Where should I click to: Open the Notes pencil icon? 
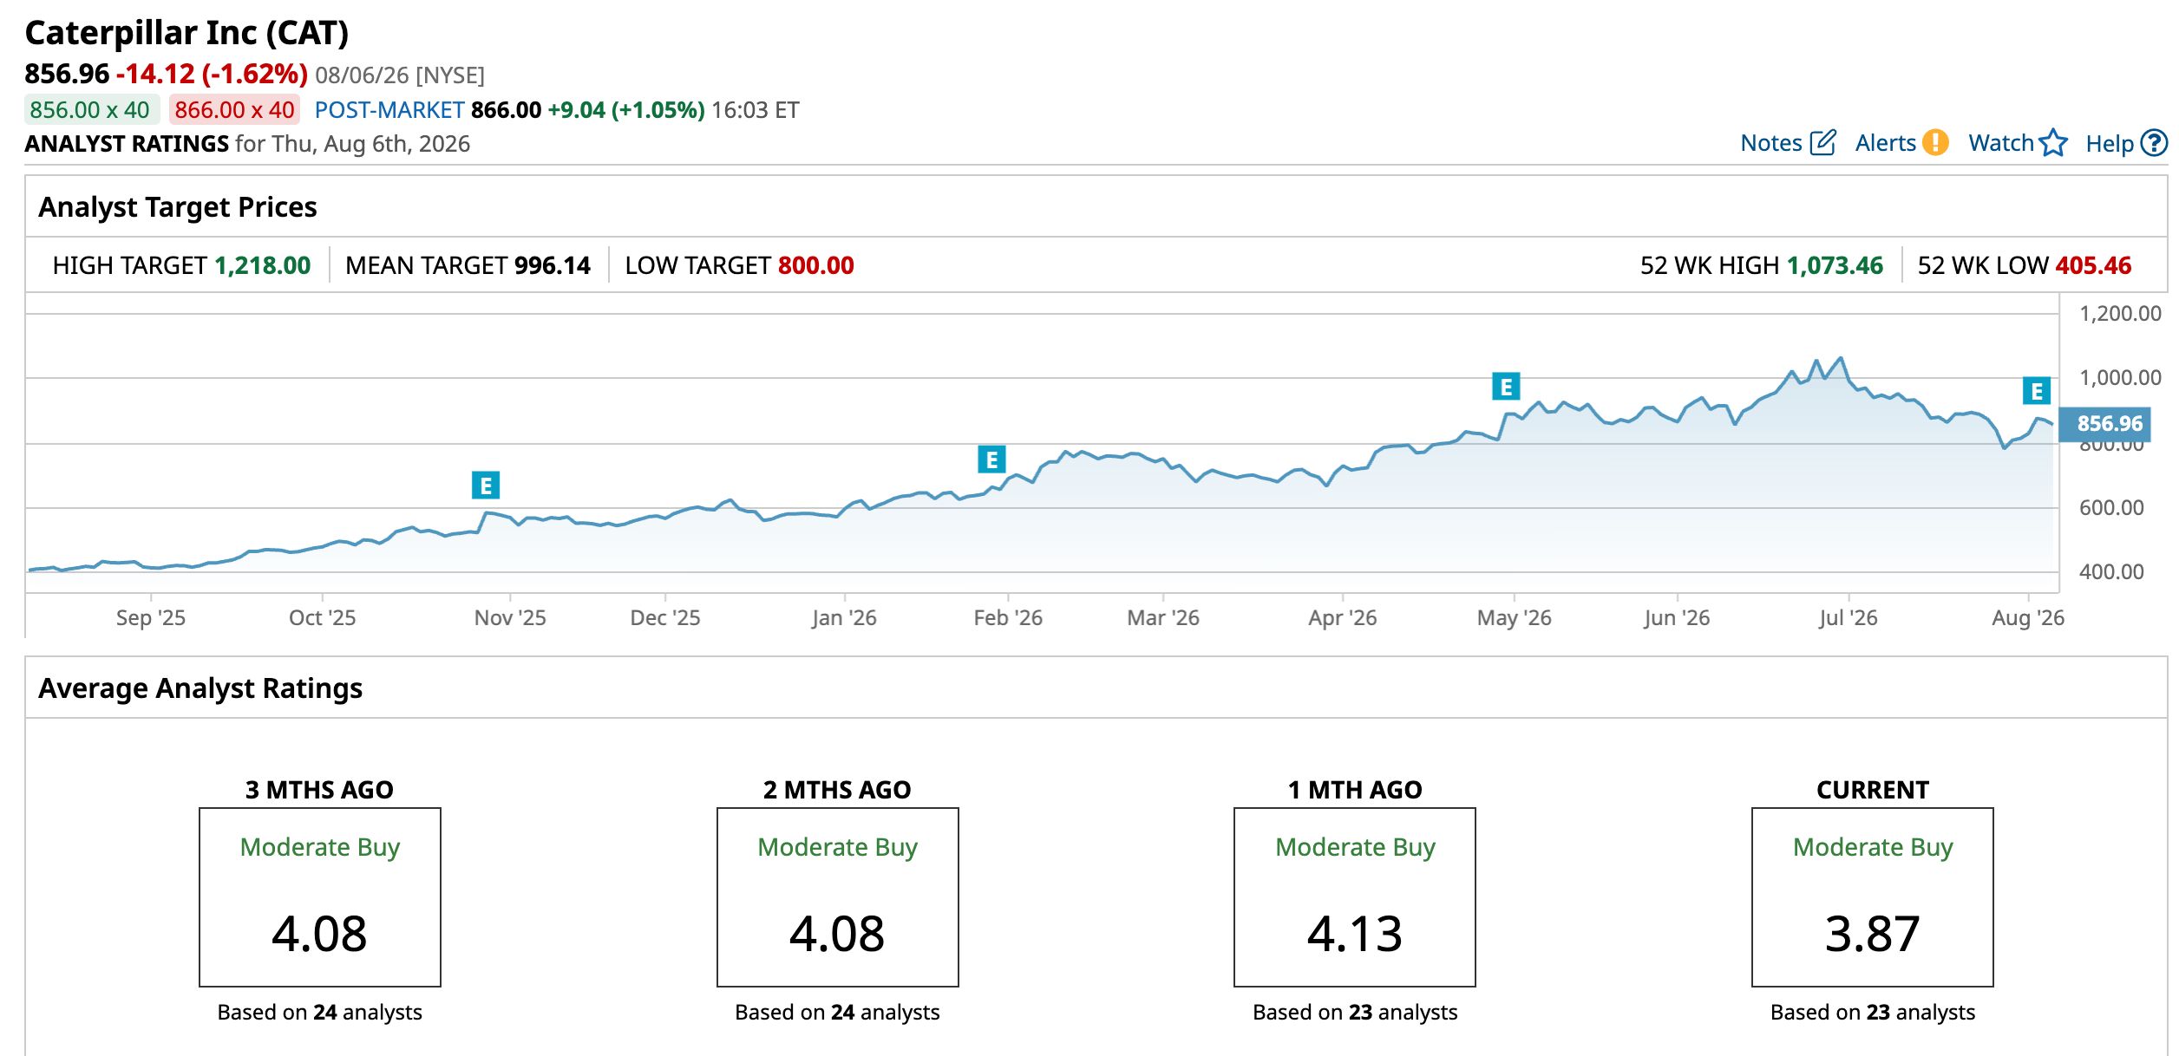(x=1823, y=142)
